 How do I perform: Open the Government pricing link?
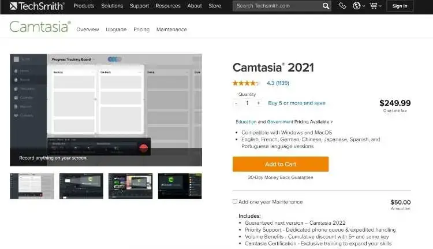(280, 121)
